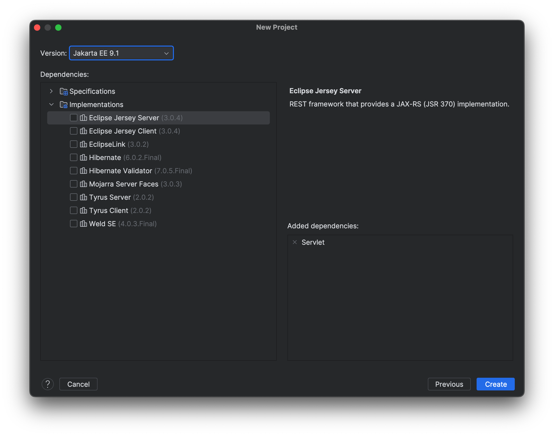Image resolution: width=554 pixels, height=436 pixels.
Task: Expand the Specifications tree node
Action: [51, 91]
